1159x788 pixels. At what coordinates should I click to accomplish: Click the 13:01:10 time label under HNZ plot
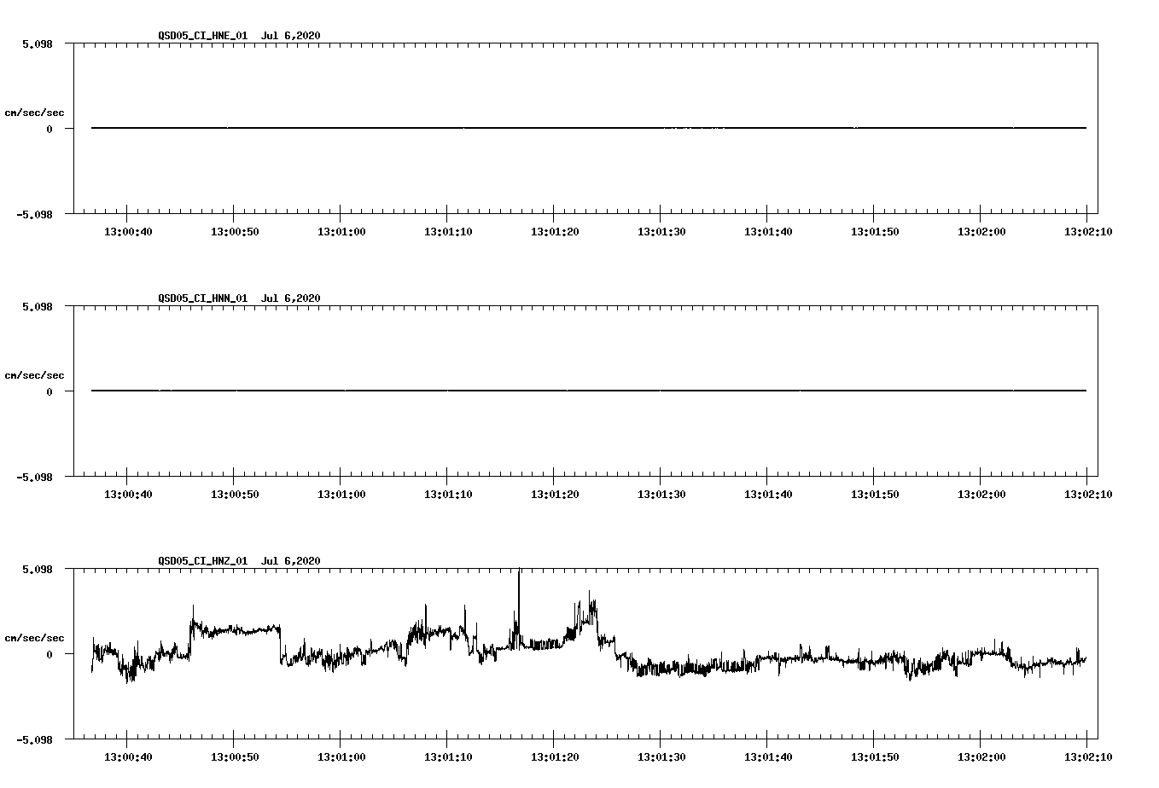[x=448, y=756]
